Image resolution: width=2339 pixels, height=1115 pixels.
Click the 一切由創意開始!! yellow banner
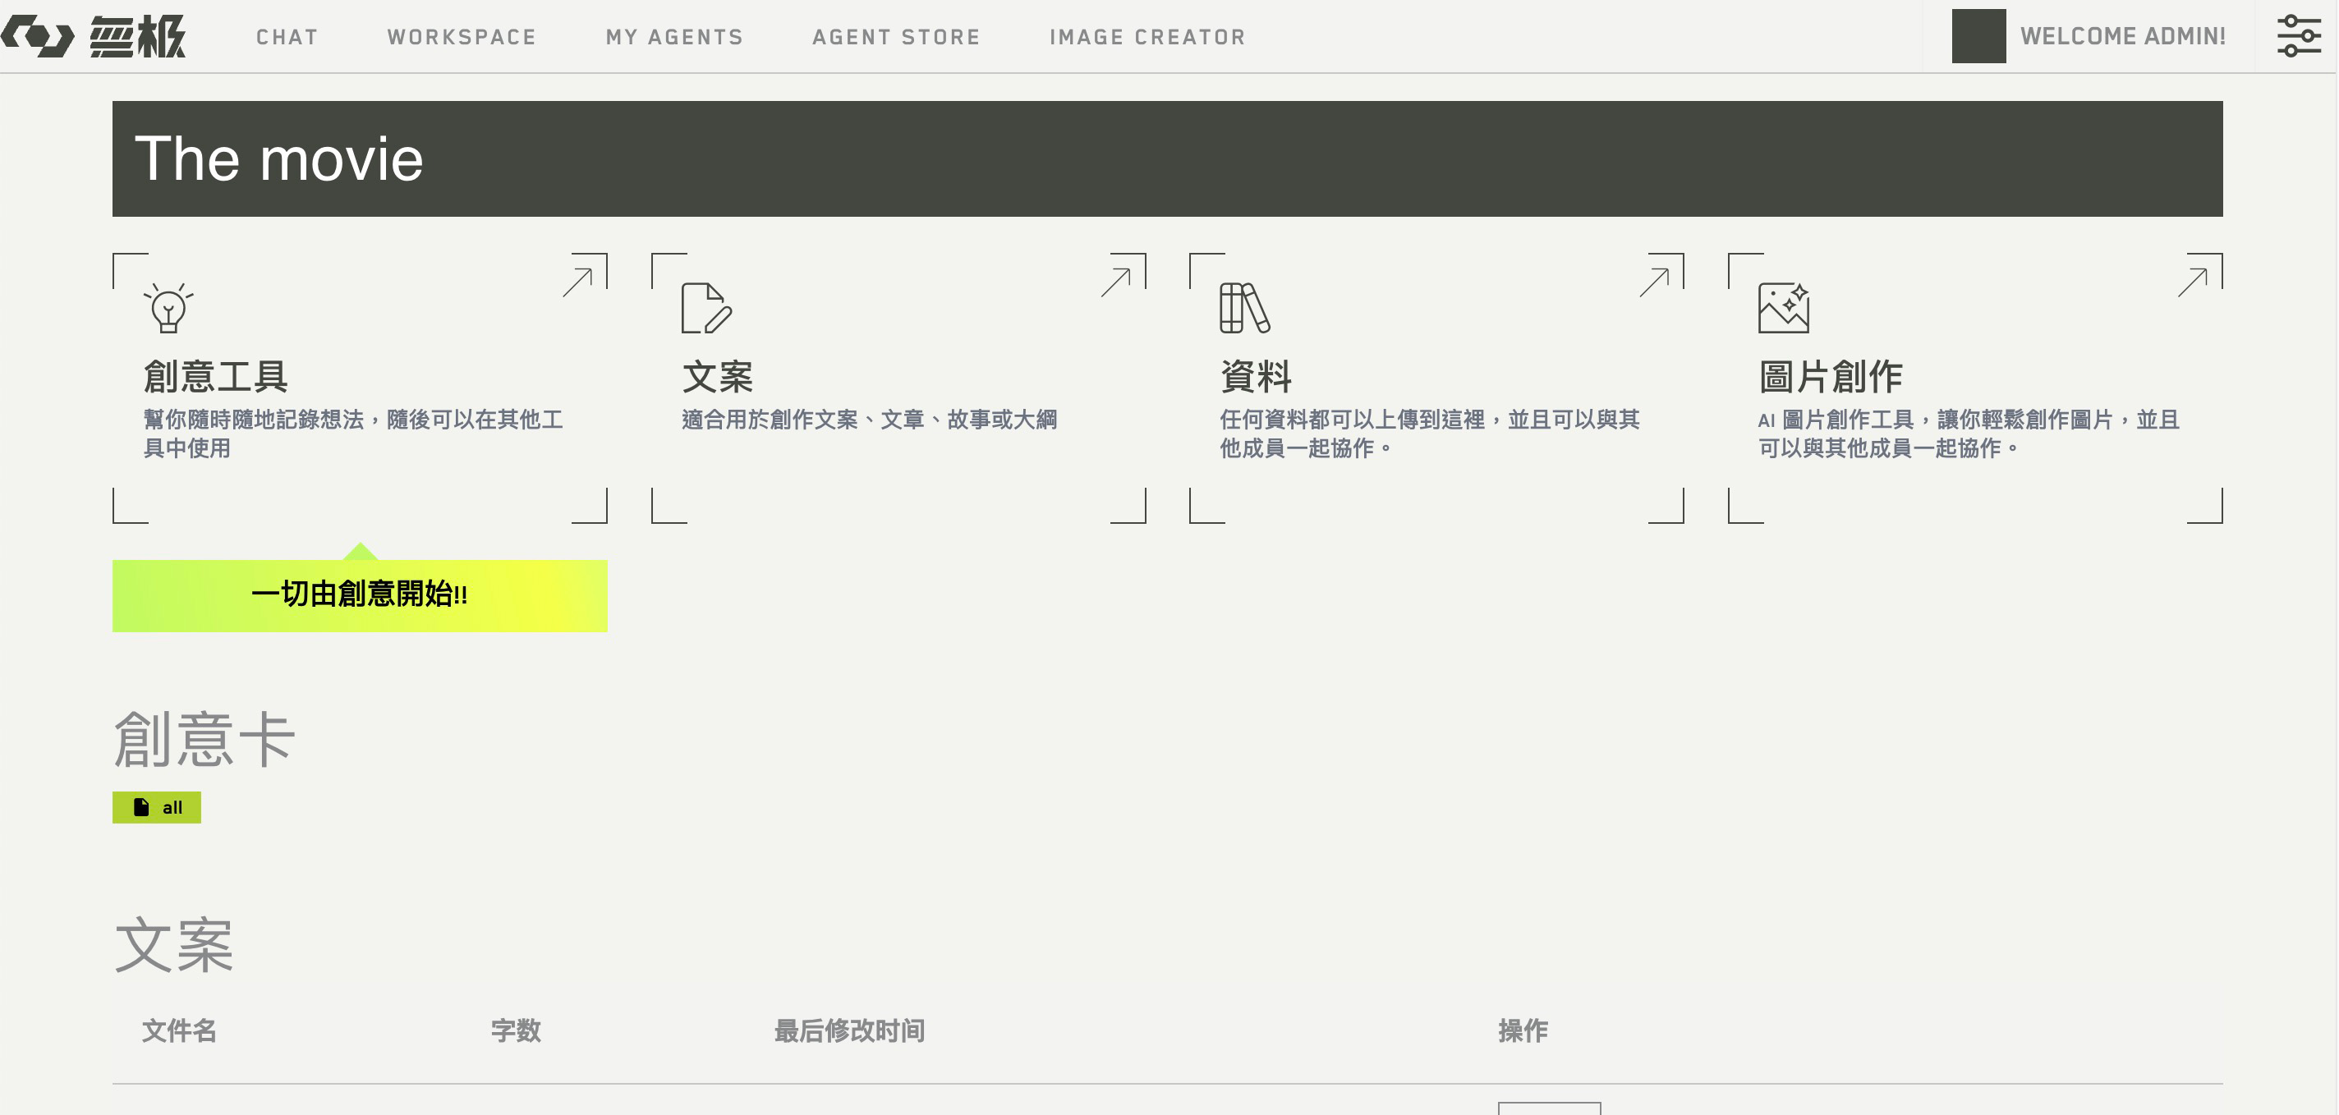[360, 594]
